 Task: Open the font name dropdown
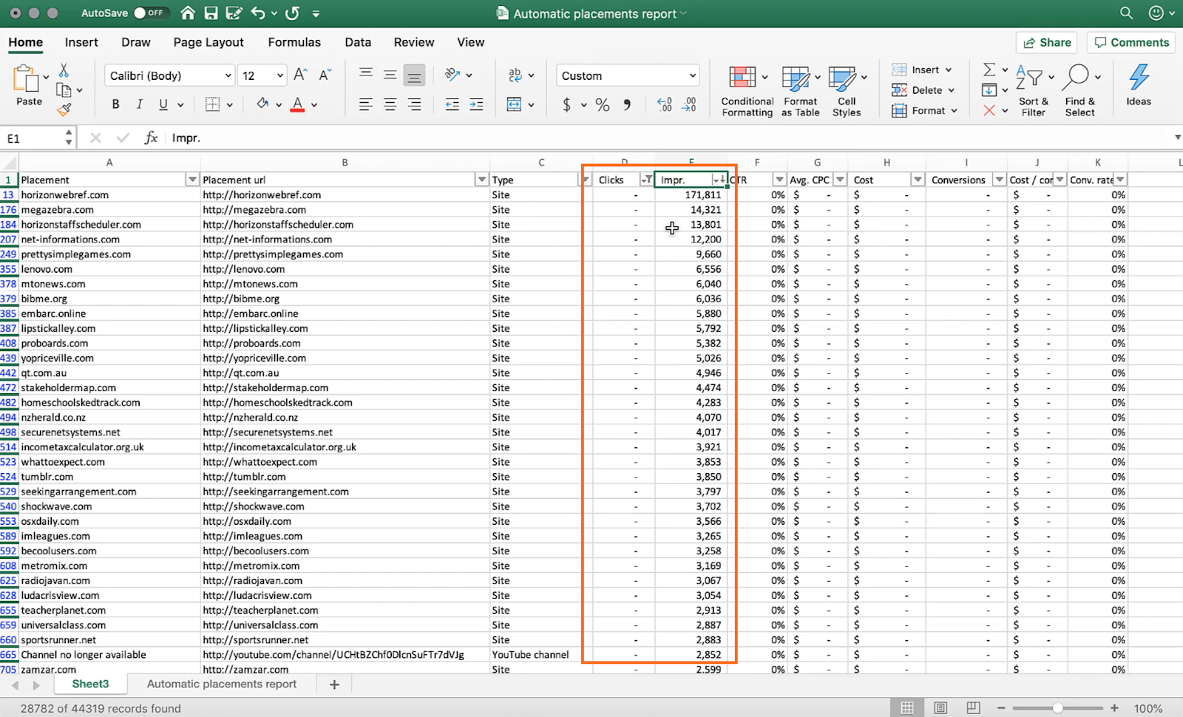pos(228,75)
